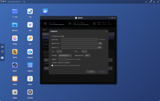Launch the 极音乐 music icon
Screen dimensions: 160x101
pos(15,65)
